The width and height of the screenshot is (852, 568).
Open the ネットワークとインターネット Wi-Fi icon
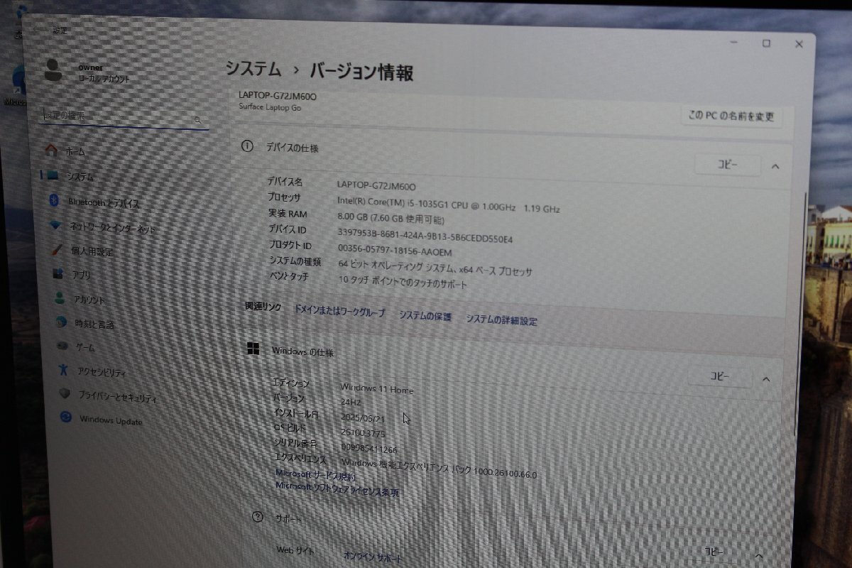click(x=55, y=226)
